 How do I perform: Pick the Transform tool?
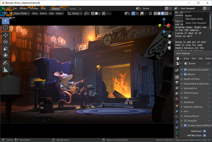tap(6, 55)
